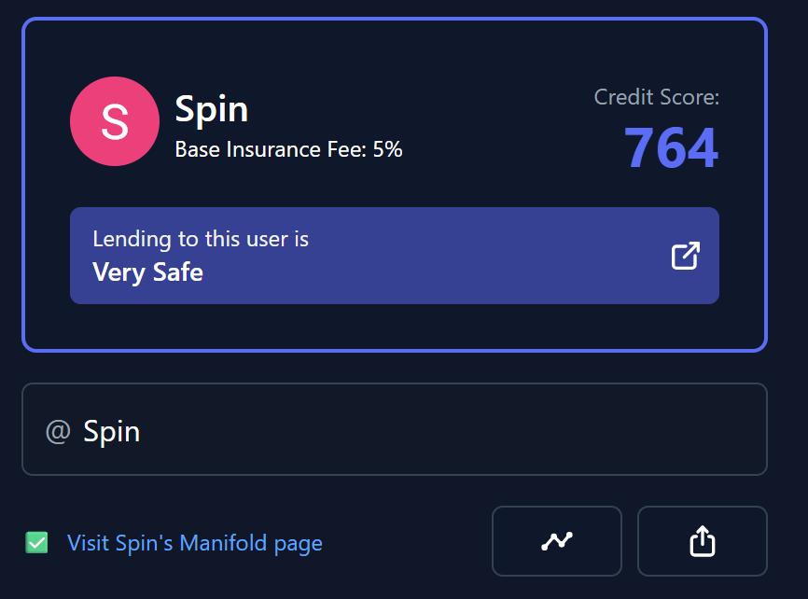The width and height of the screenshot is (808, 599).
Task: Visit Spin's Manifold page link
Action: click(x=195, y=543)
